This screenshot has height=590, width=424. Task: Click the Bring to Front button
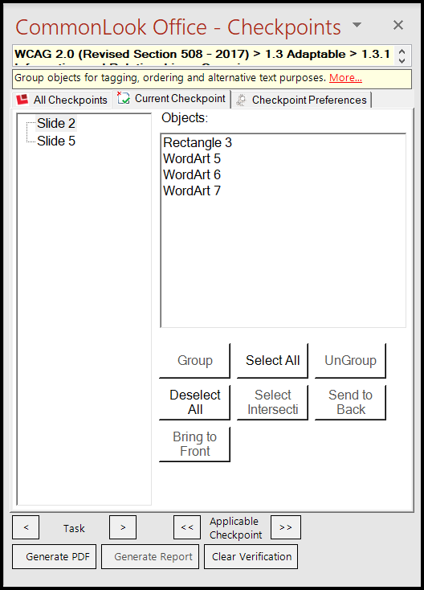194,444
